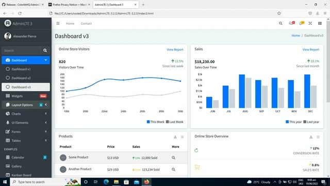Click into the sidebar Search field
The image size is (330, 186).
[x=21, y=51]
